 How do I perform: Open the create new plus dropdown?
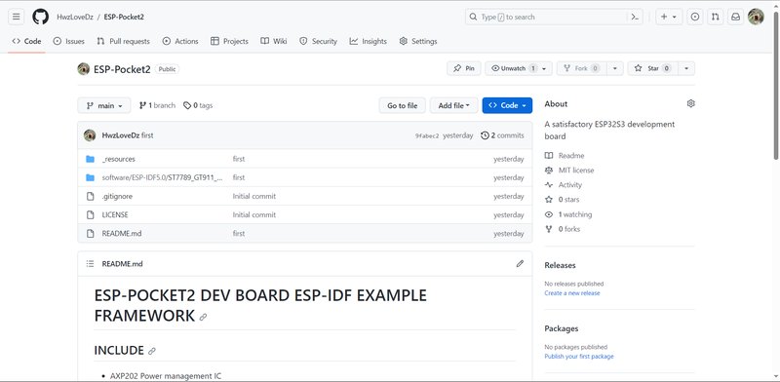click(x=669, y=17)
